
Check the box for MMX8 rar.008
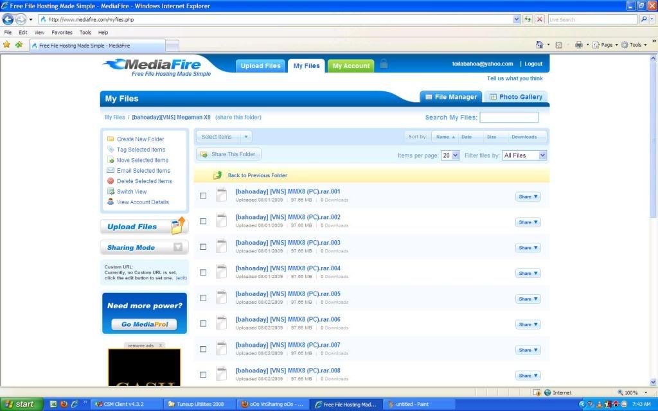tap(203, 374)
